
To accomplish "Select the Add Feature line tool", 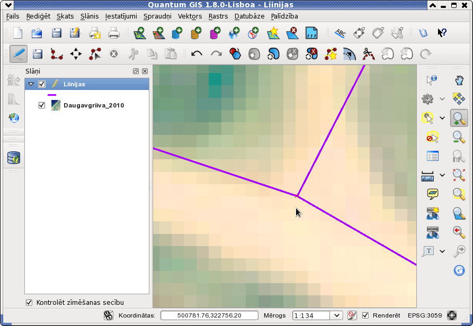I will tap(56, 54).
